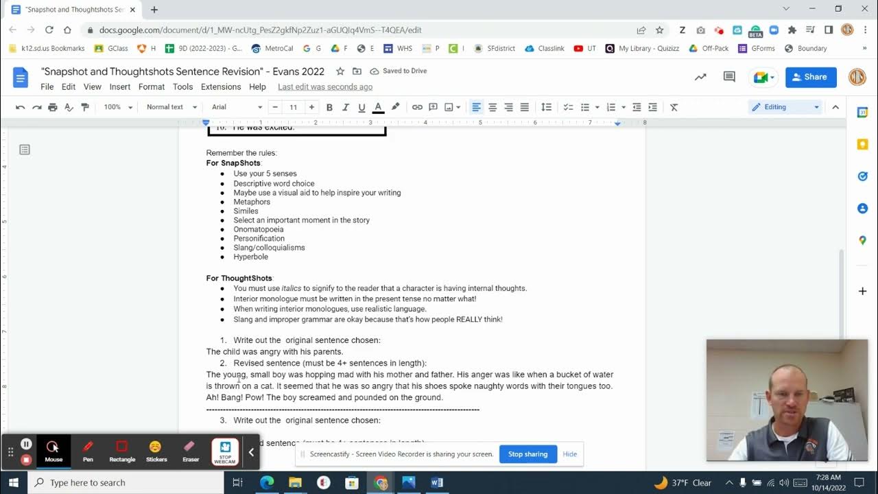Open Google Calendar side panel
The height and width of the screenshot is (494, 878).
point(863,113)
